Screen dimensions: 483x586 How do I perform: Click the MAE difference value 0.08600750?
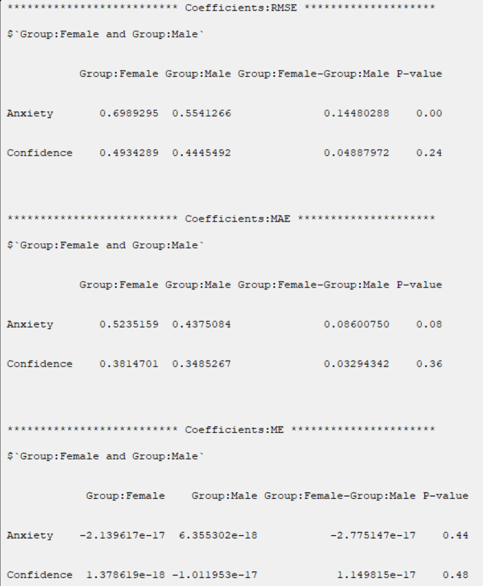click(x=356, y=324)
